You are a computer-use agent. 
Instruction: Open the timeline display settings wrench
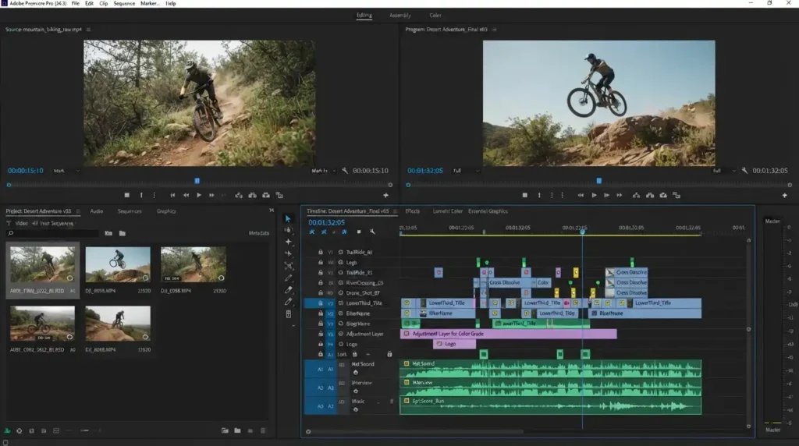click(372, 232)
